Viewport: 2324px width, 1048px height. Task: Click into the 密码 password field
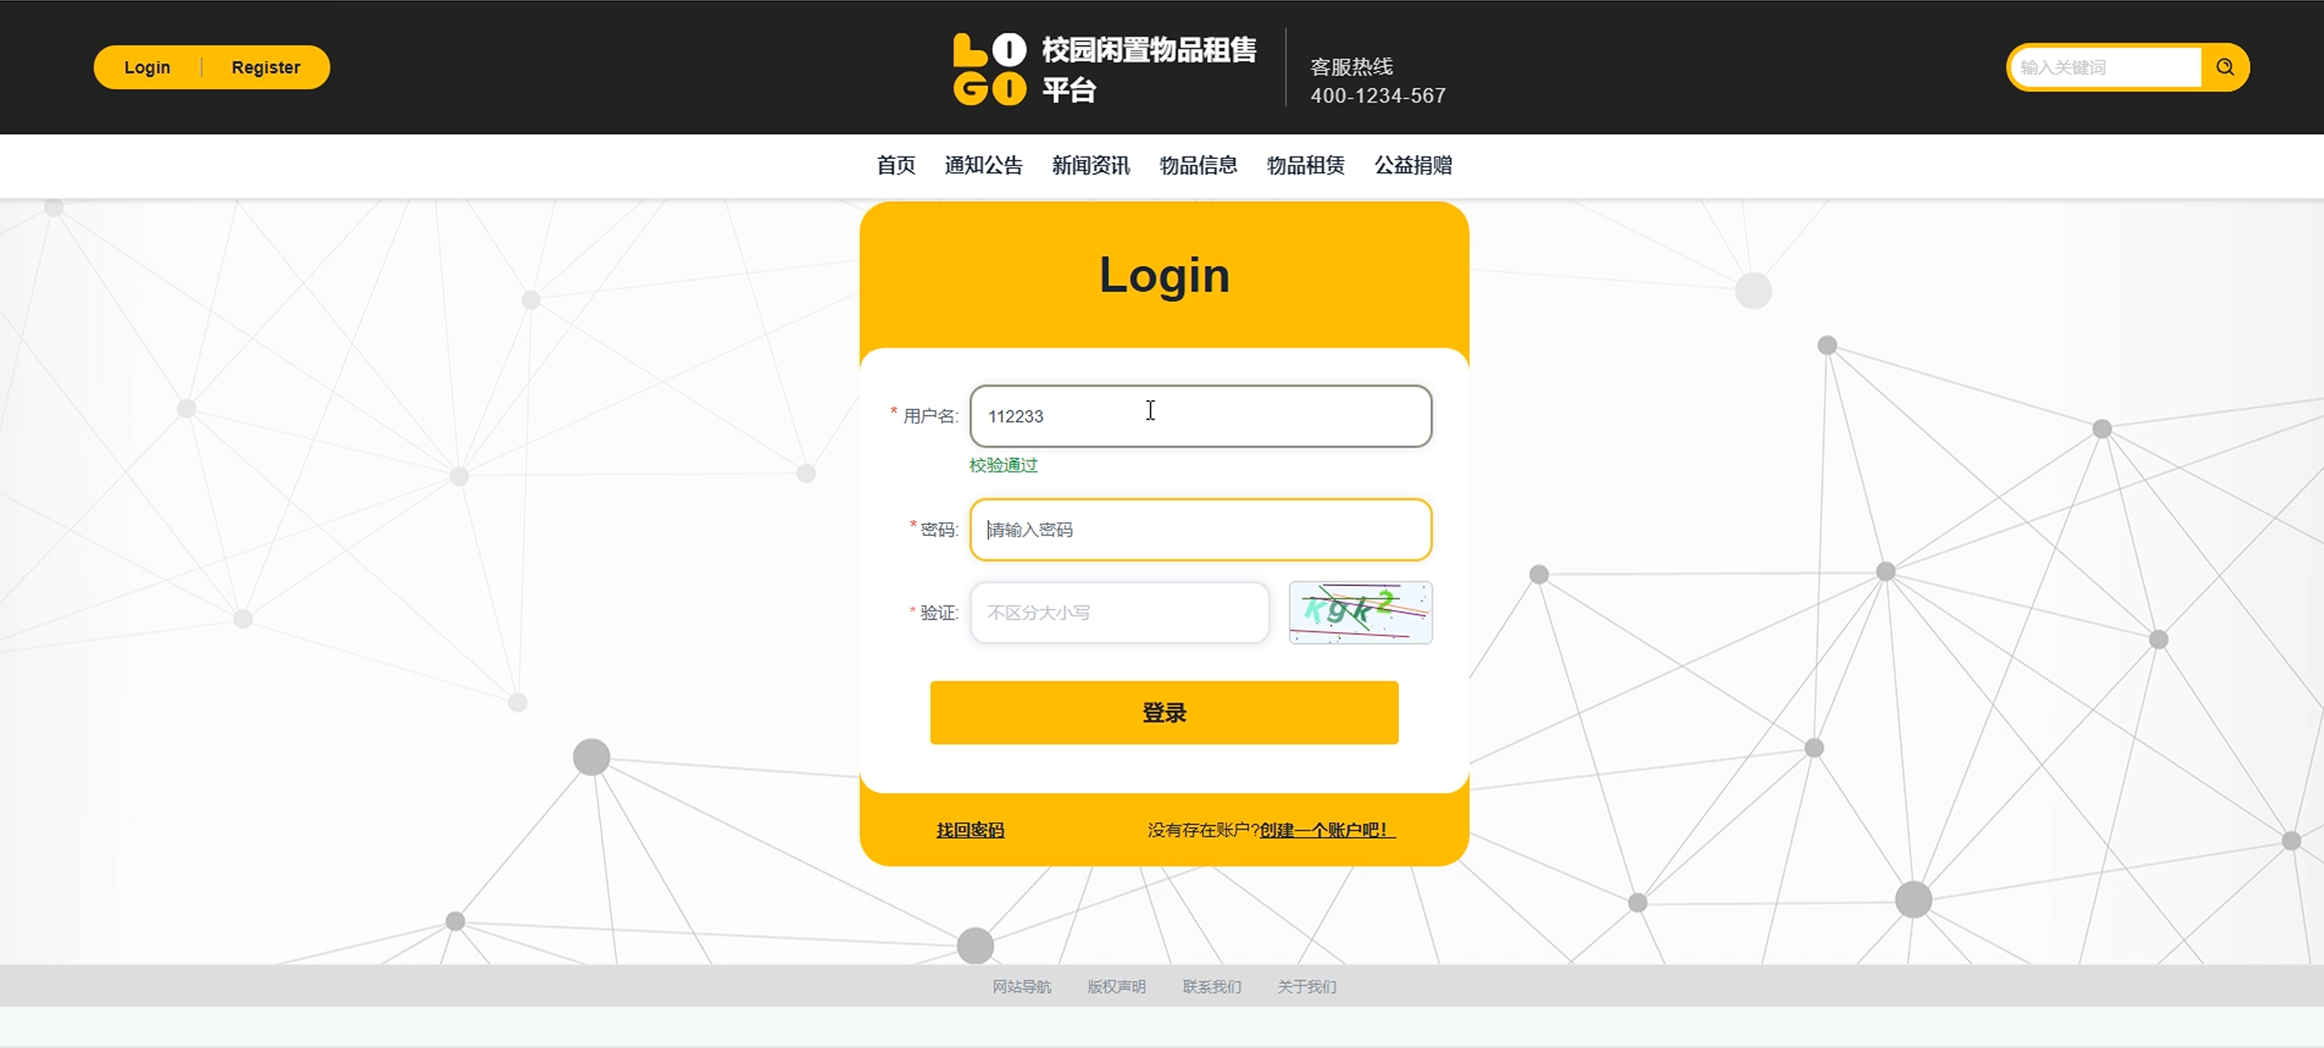click(x=1200, y=530)
